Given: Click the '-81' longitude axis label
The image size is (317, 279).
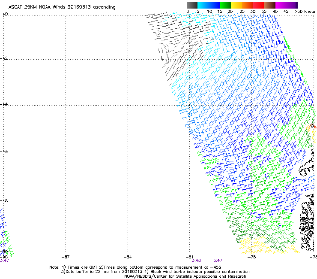Looking at the screenshot, I should [189, 257].
